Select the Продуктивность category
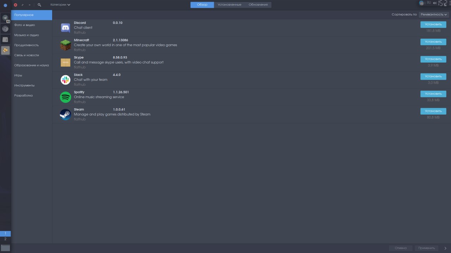Image resolution: width=451 pixels, height=253 pixels. (31, 45)
